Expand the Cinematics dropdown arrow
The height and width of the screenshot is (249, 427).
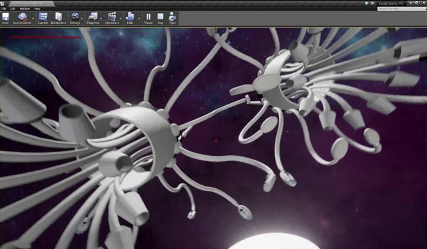click(121, 18)
